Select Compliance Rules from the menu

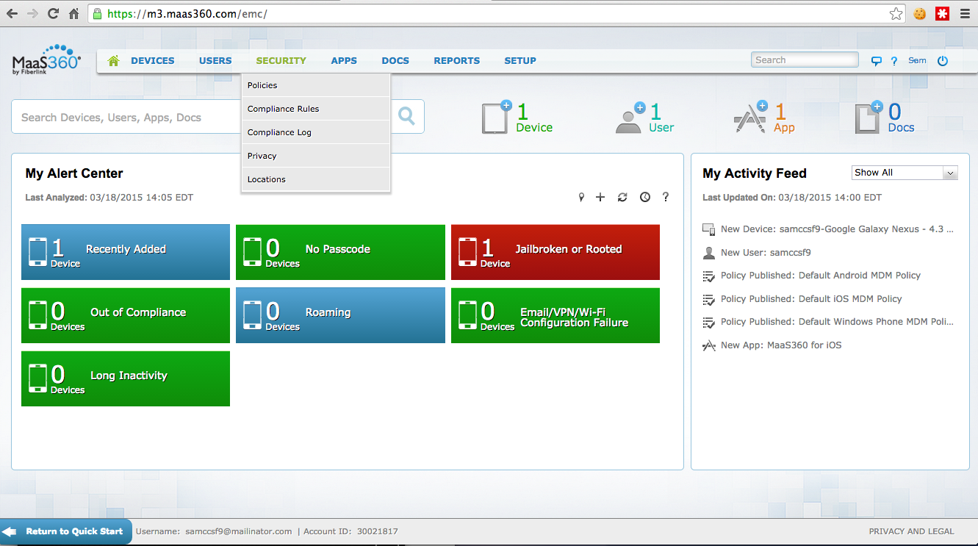click(315, 109)
